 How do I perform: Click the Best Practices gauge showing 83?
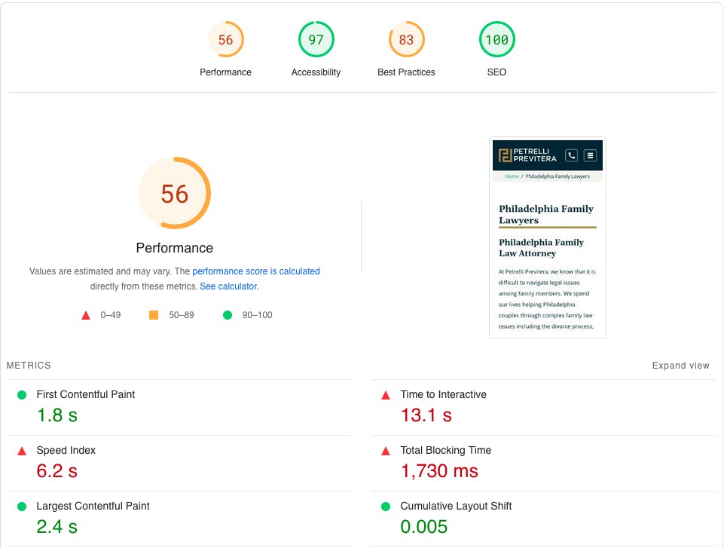point(406,39)
